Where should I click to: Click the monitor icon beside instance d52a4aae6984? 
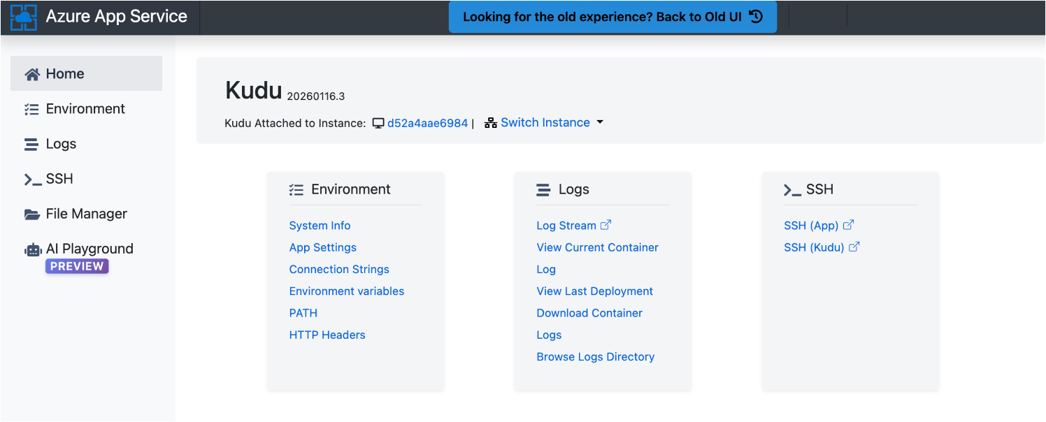click(x=378, y=124)
